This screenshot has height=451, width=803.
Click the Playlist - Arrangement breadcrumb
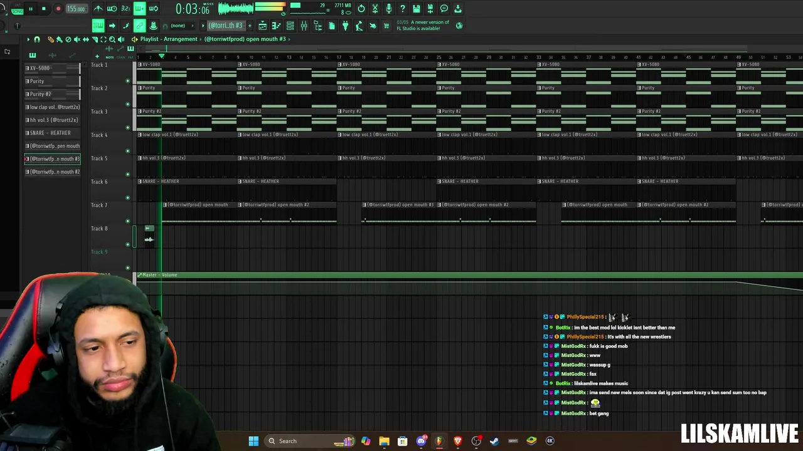click(169, 39)
